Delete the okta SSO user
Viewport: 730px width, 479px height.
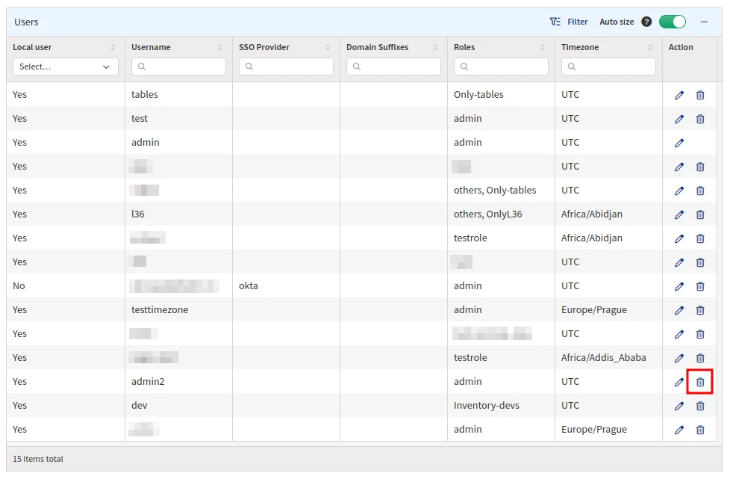pos(700,286)
